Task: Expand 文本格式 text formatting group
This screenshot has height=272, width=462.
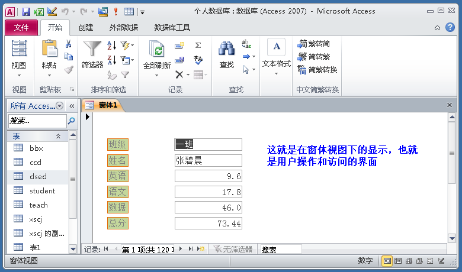Action: click(277, 57)
